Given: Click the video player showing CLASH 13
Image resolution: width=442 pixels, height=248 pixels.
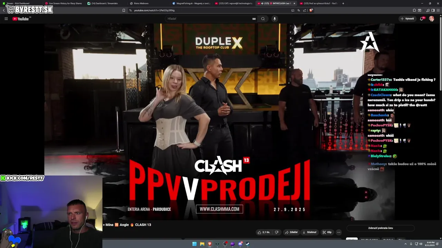Looking at the screenshot, I should [219, 122].
